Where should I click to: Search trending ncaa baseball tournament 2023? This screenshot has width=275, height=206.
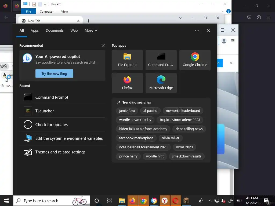coord(143,147)
